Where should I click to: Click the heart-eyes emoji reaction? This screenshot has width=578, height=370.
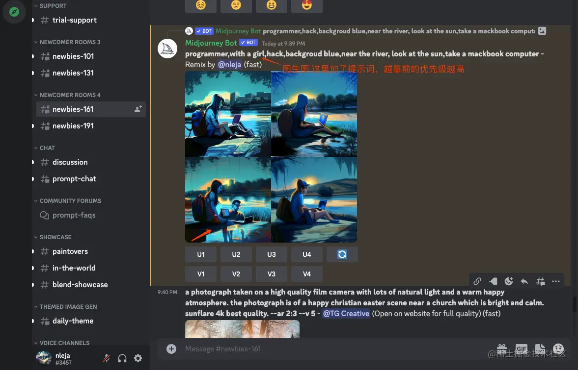[307, 5]
